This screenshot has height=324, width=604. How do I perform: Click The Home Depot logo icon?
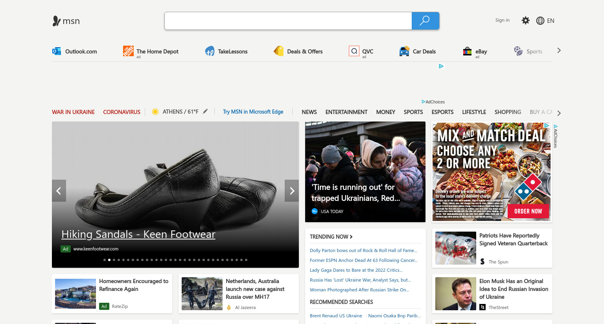128,51
